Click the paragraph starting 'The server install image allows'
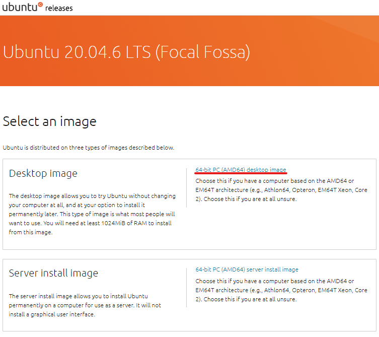 pos(85,305)
